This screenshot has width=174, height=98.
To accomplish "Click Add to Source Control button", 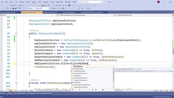I will pyautogui.click(x=163, y=97).
